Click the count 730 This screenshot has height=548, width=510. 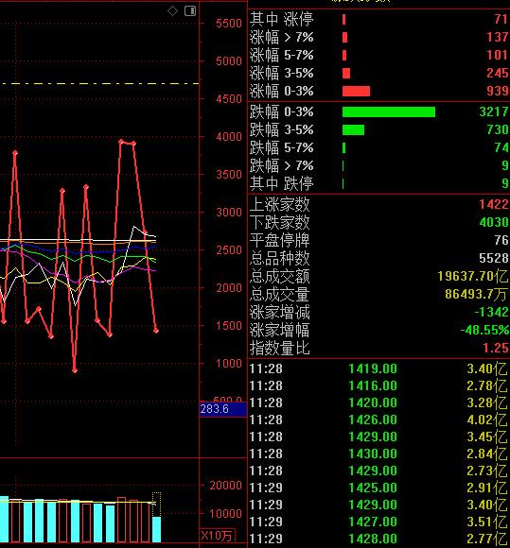pyautogui.click(x=498, y=130)
